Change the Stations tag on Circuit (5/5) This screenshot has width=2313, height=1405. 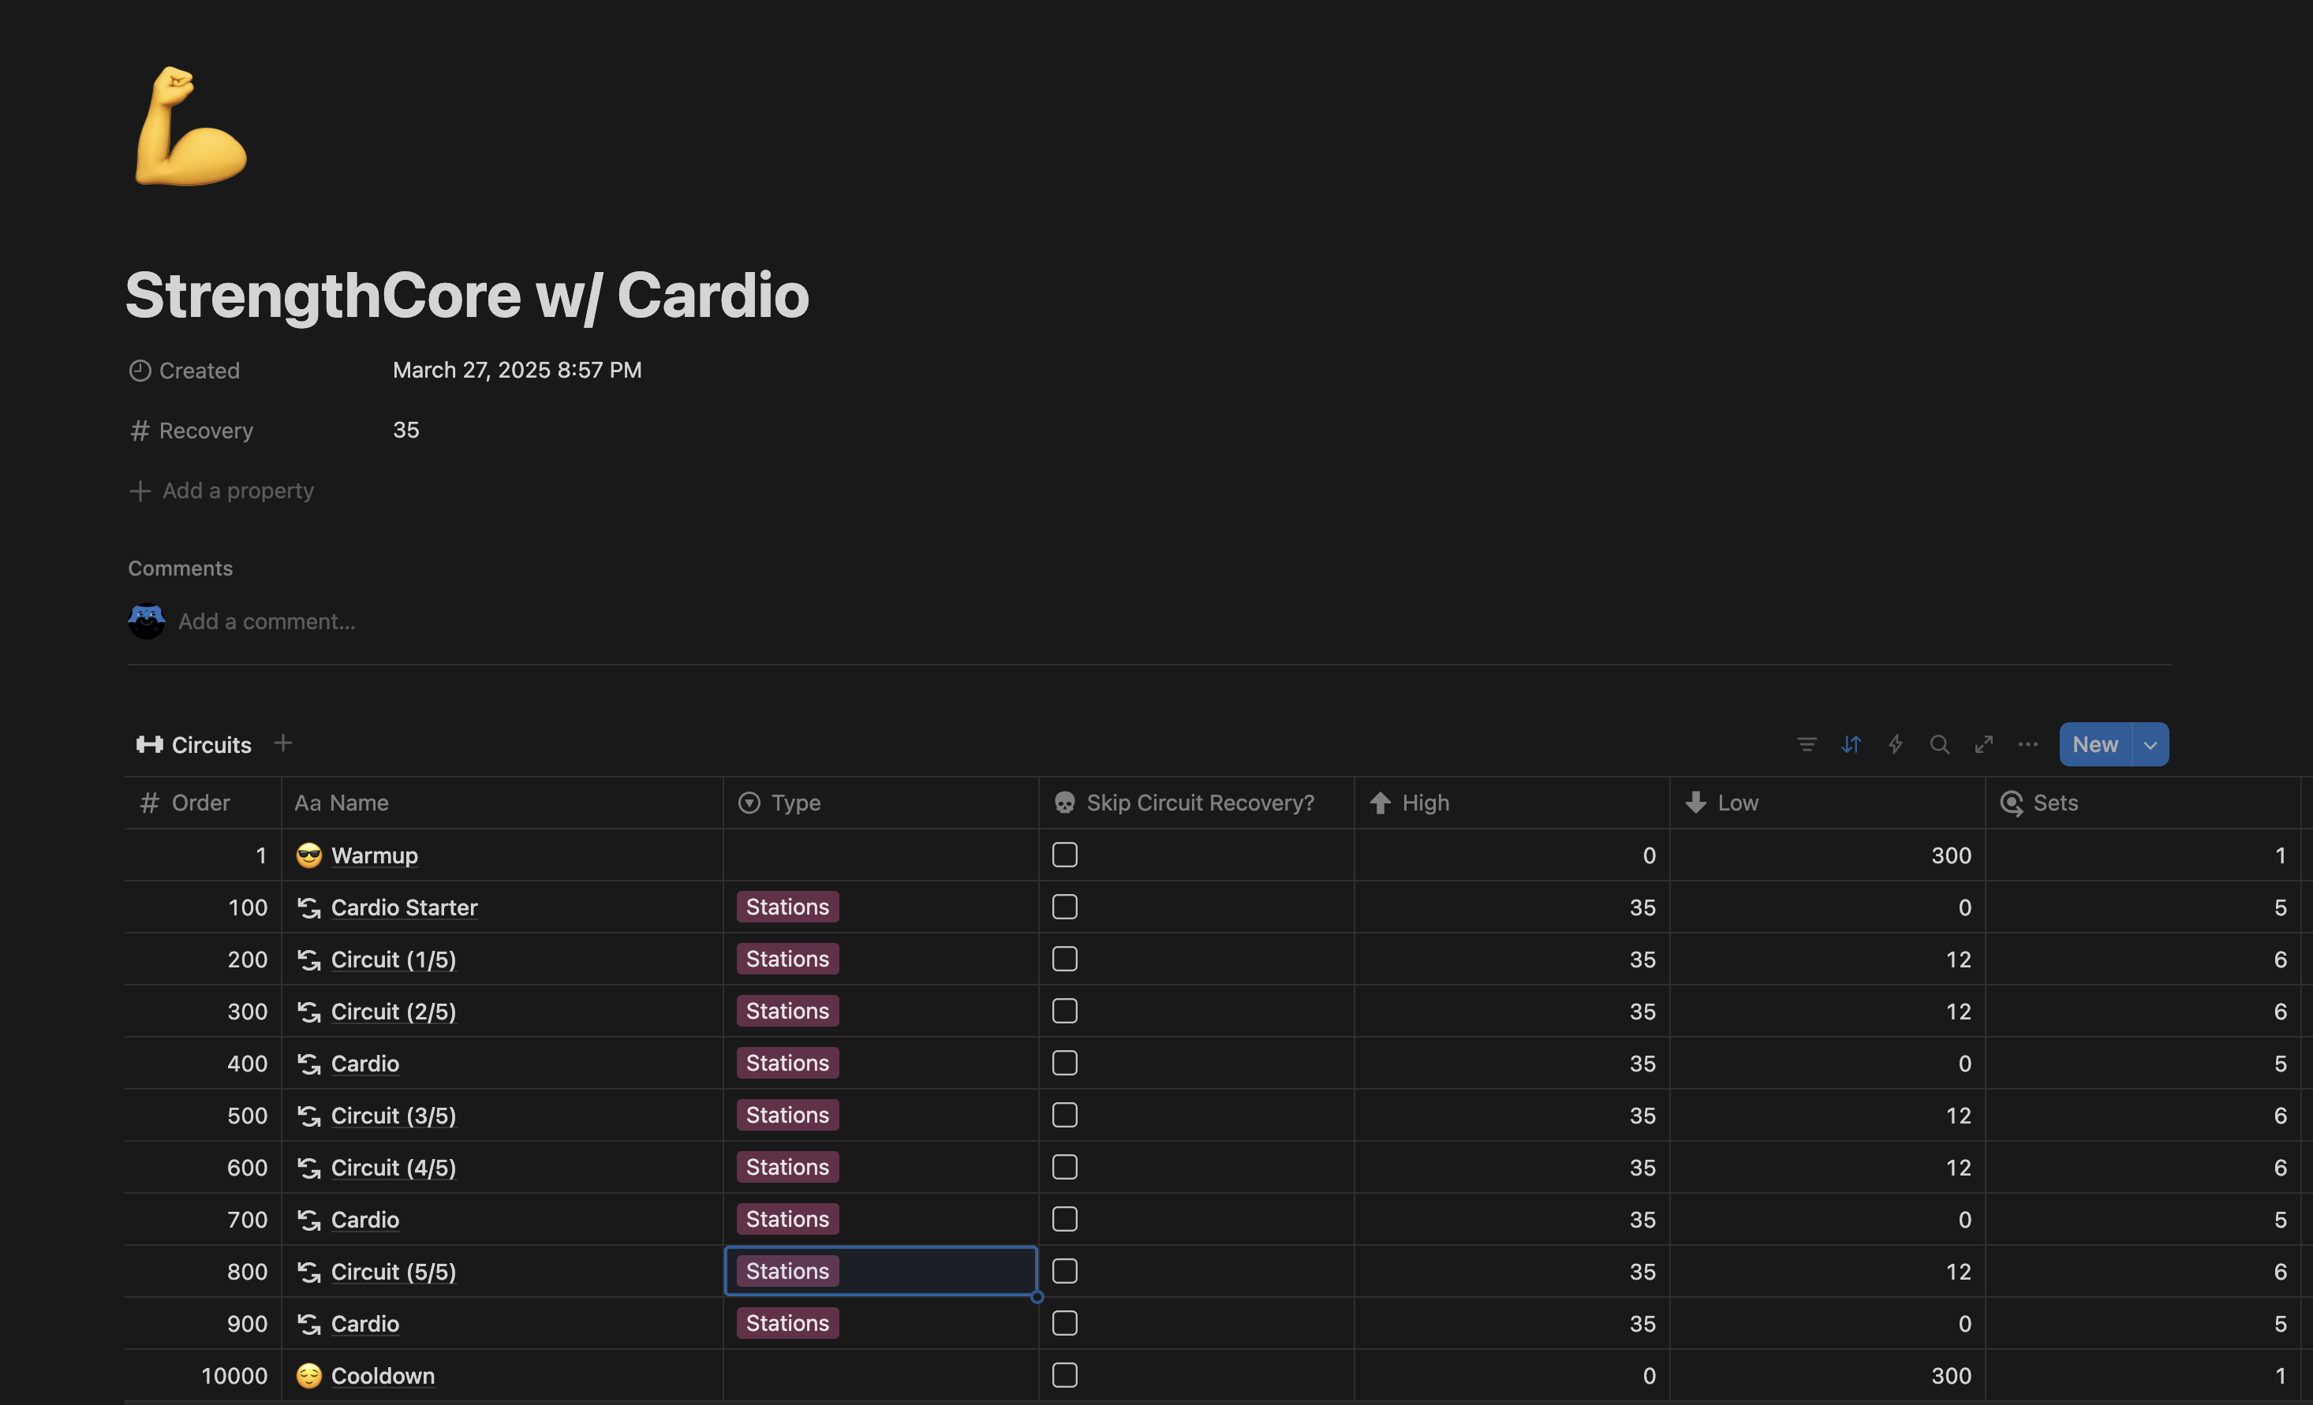tap(787, 1271)
